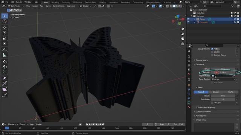
Task: Switch to the Sculpting workspace tab
Action: pyautogui.click(x=66, y=2)
